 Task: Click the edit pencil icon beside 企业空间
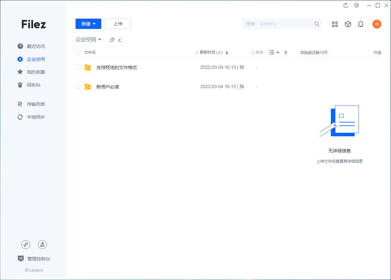click(120, 40)
